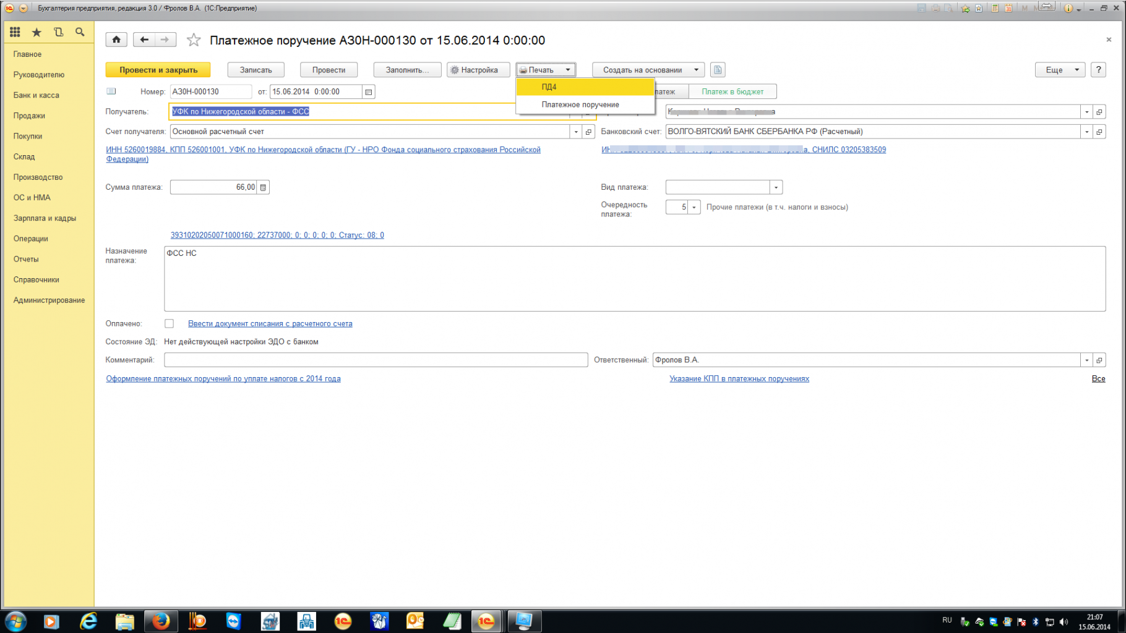This screenshot has width=1126, height=633.
Task: Click into the Получатель field
Action: pos(343,112)
